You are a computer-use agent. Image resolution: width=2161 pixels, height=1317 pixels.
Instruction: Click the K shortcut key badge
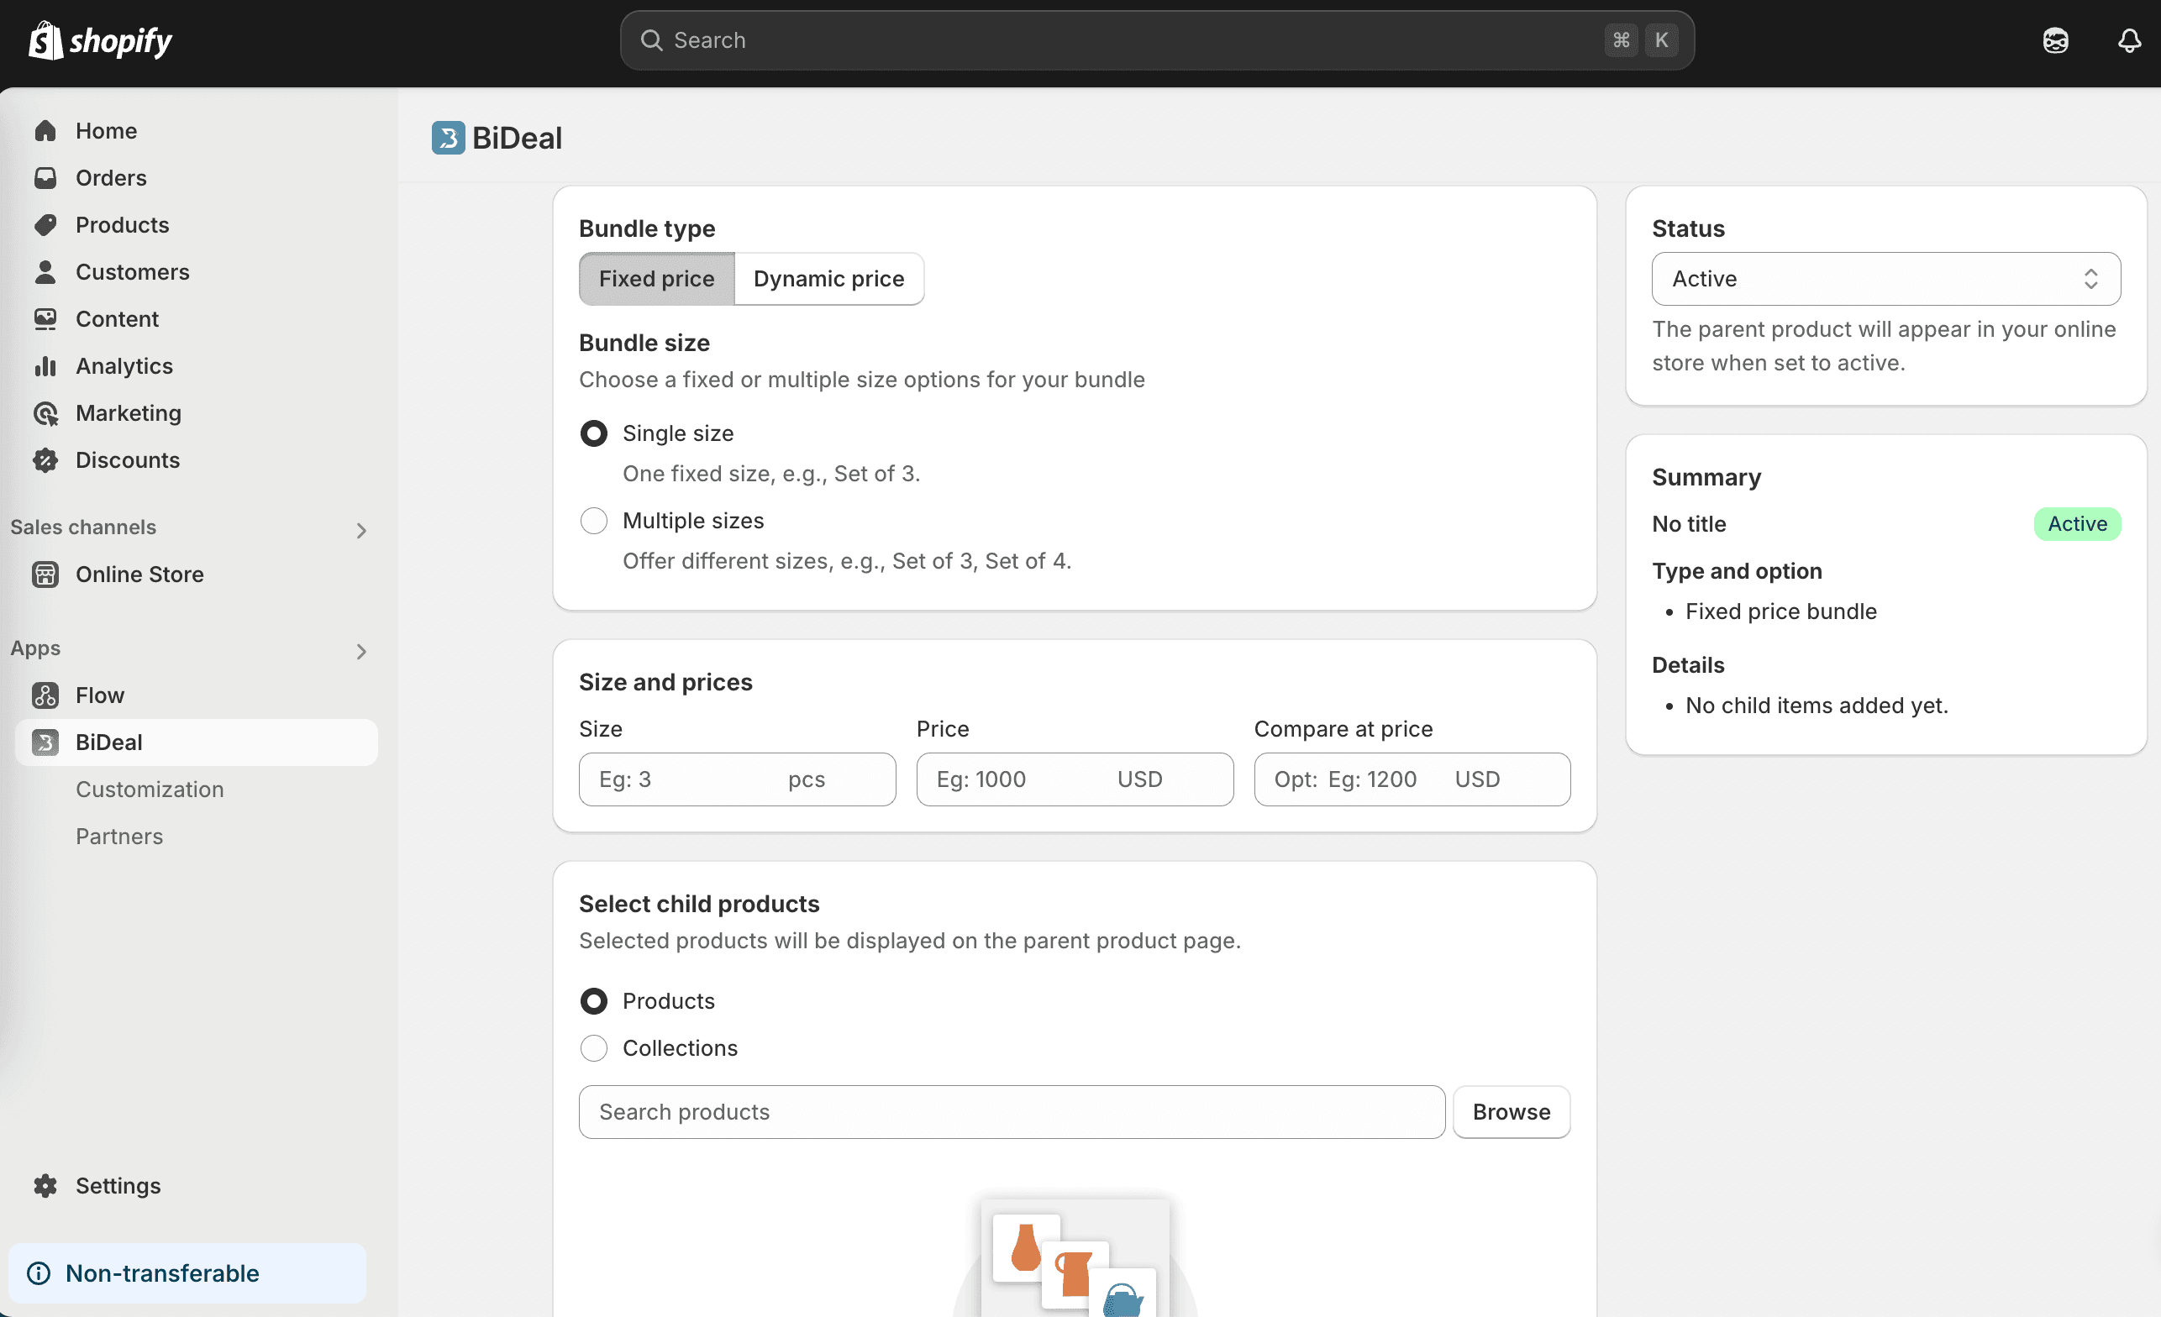pyautogui.click(x=1661, y=40)
